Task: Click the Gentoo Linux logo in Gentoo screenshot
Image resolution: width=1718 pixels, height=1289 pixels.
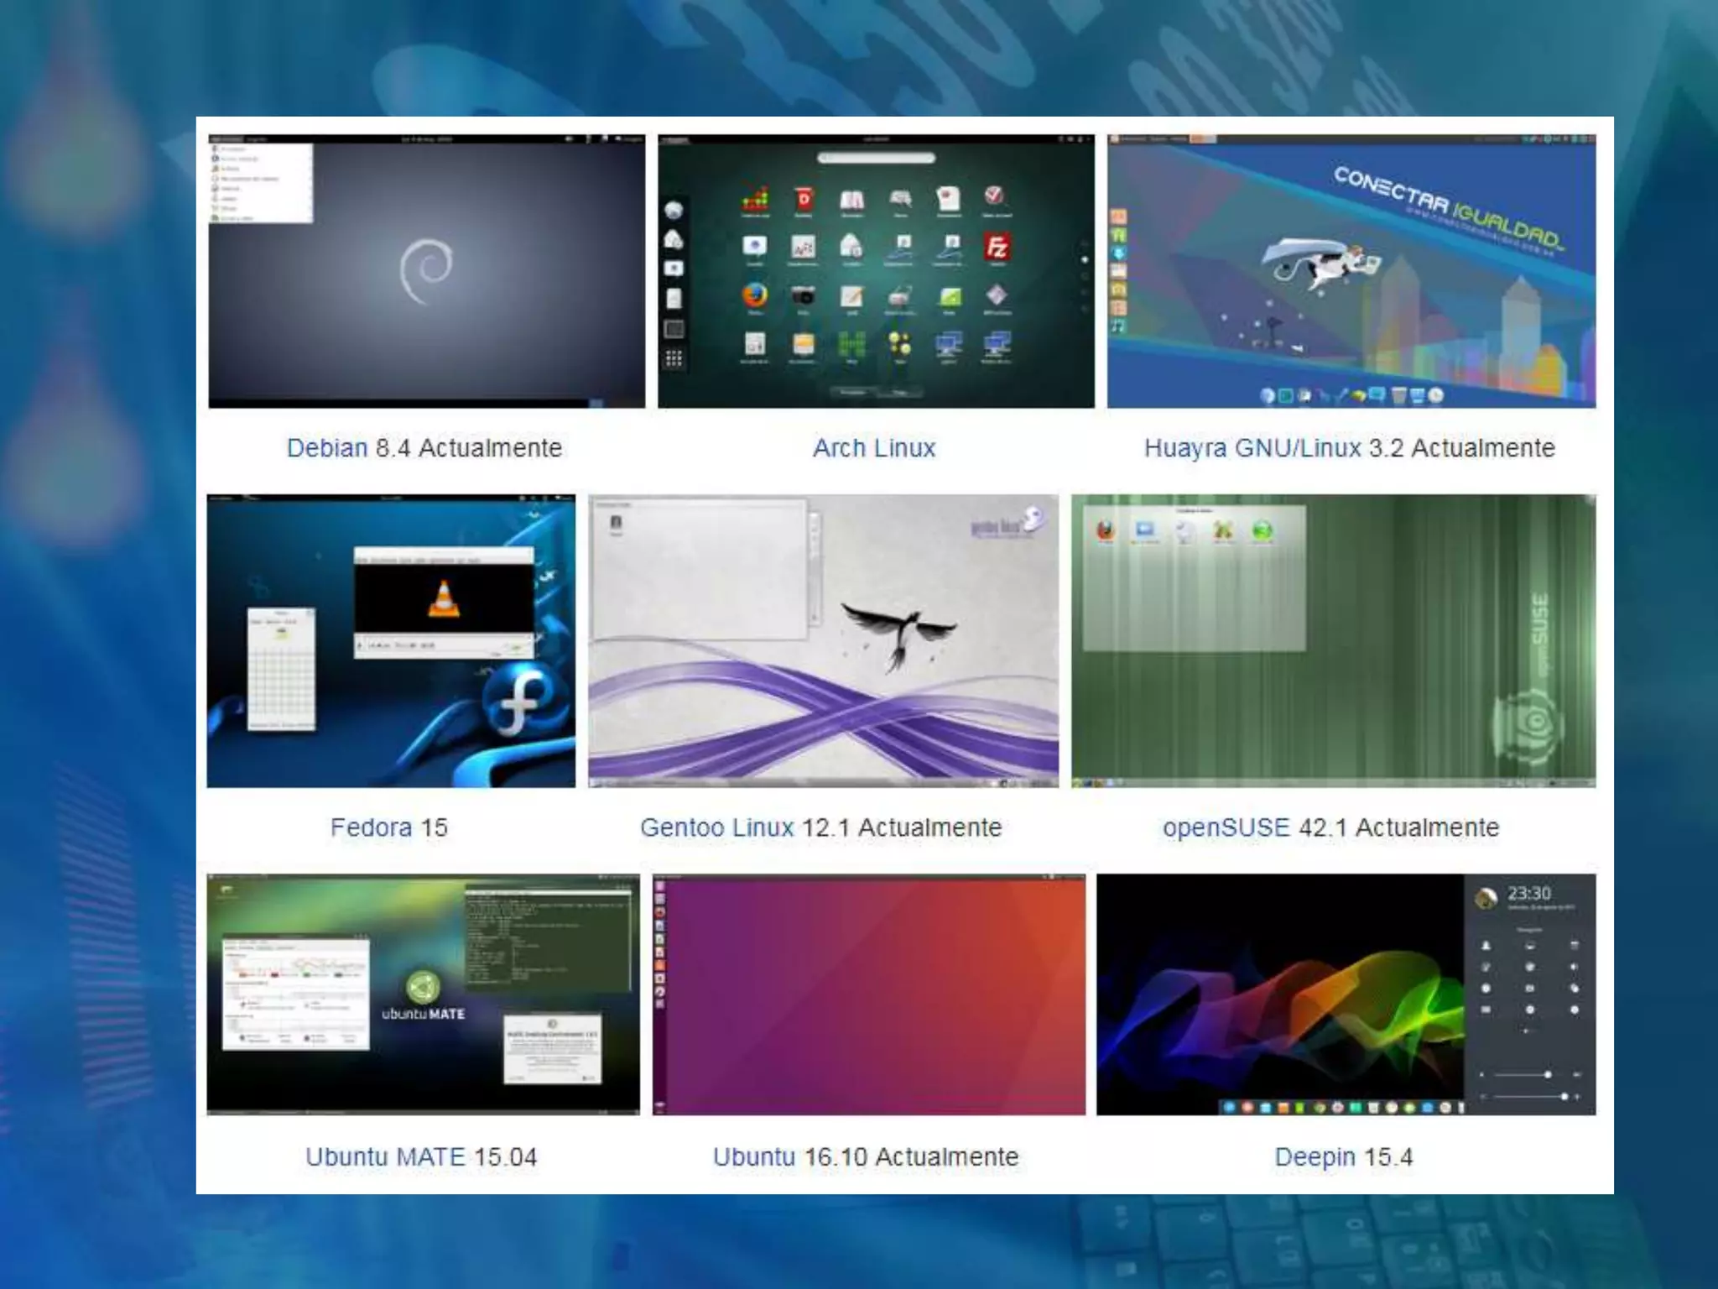Action: click(1007, 524)
